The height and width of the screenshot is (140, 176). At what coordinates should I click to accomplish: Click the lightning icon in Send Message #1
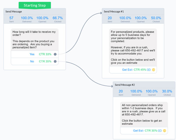point(153,70)
